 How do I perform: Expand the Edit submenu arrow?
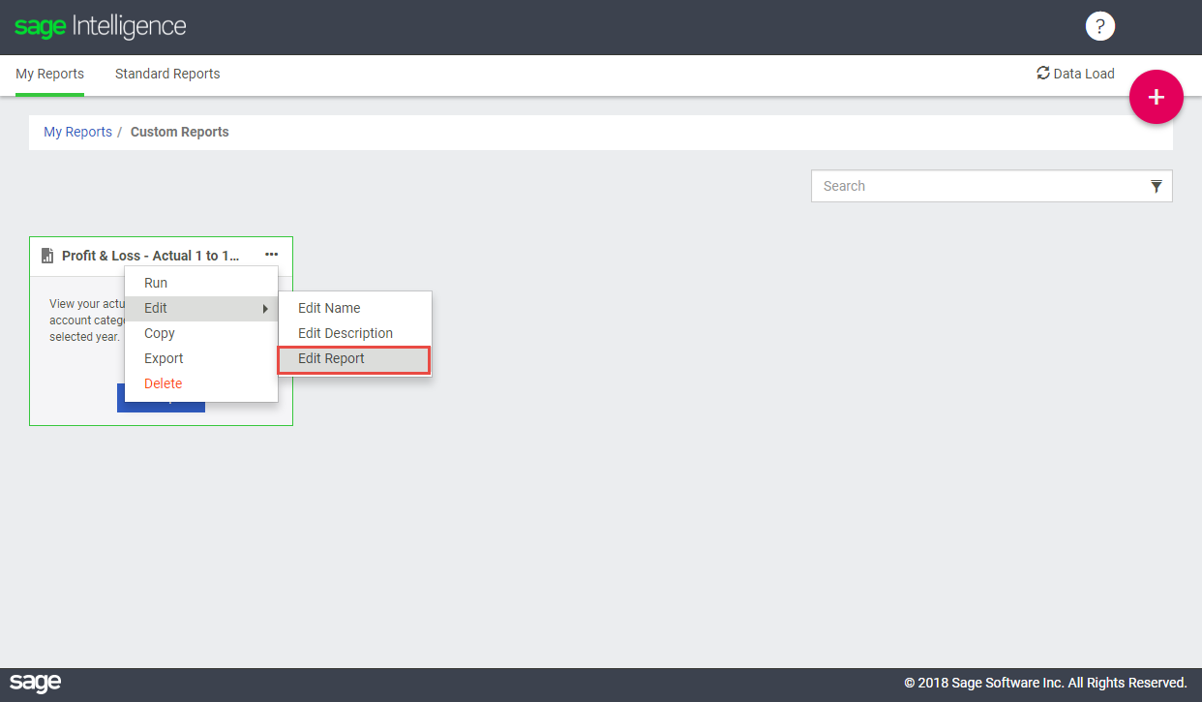point(265,308)
